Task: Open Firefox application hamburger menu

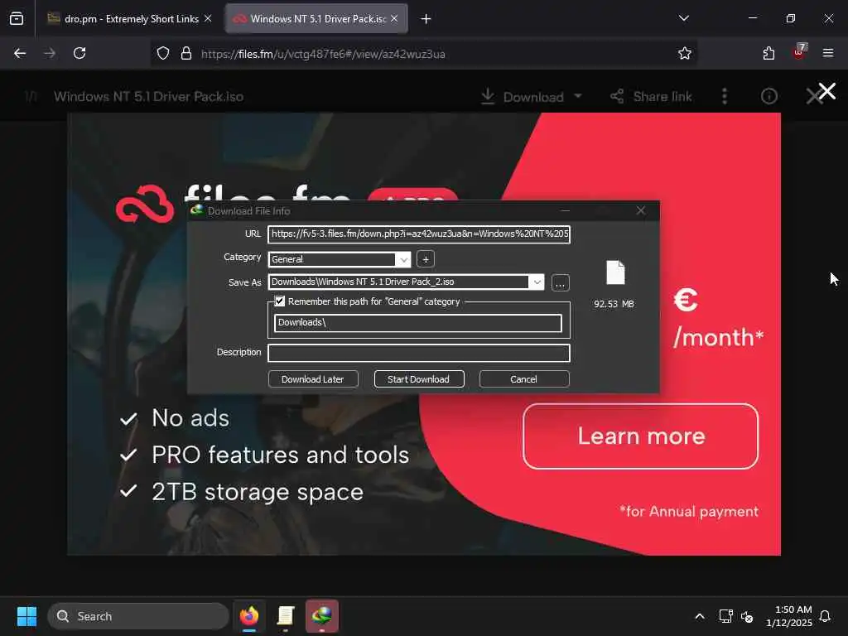Action: click(828, 54)
